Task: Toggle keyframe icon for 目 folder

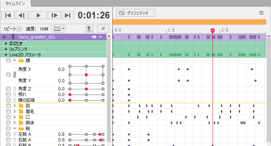Action: pos(8,106)
